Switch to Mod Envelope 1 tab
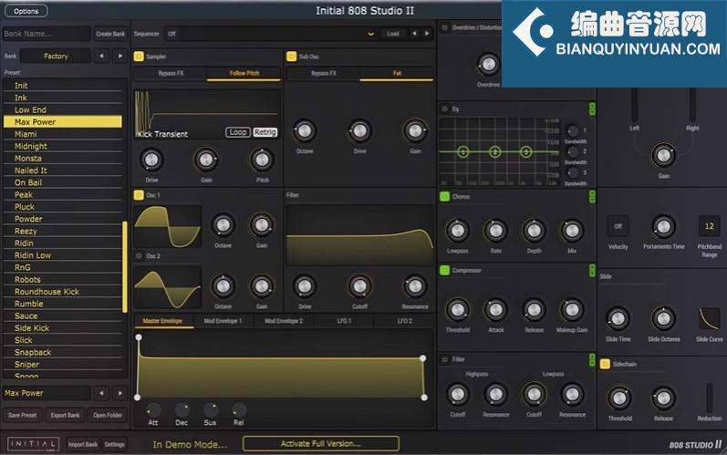This screenshot has height=455, width=727. pos(223,321)
